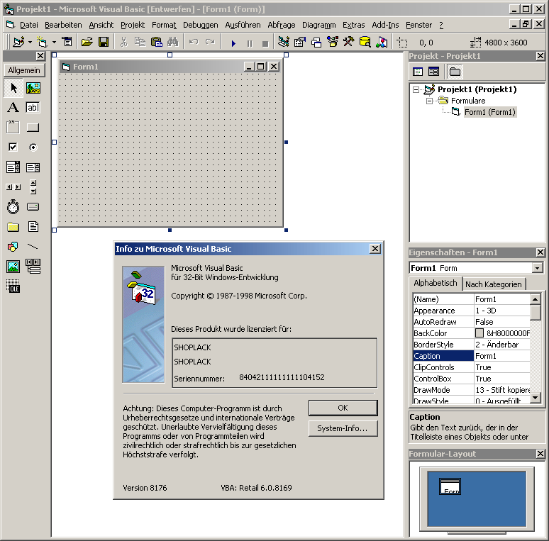Image resolution: width=549 pixels, height=541 pixels.
Task: Click the Undo toolbar icon
Action: [194, 43]
